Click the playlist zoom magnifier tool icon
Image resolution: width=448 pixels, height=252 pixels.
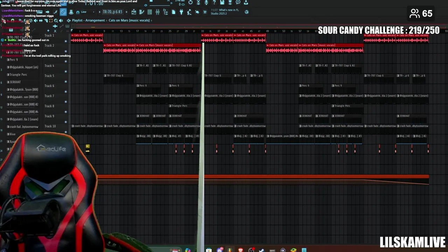56,20
